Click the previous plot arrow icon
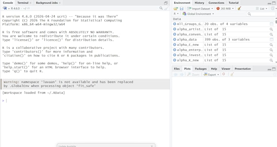The height and width of the screenshot is (147, 277). [176, 75]
